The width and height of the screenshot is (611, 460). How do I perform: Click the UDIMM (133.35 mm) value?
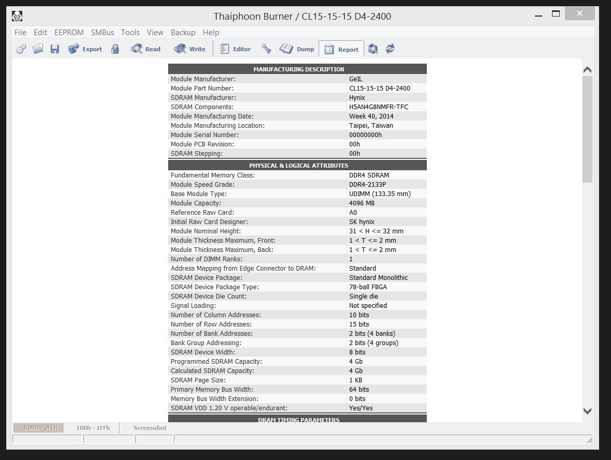(x=380, y=194)
